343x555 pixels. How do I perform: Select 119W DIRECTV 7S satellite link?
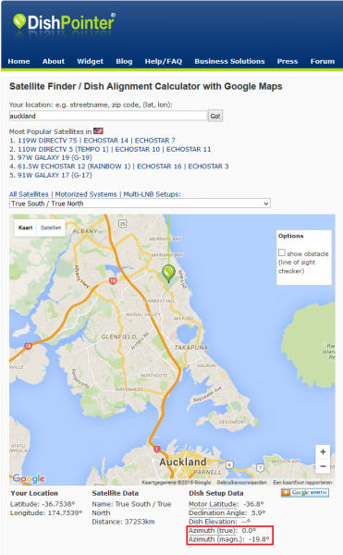tap(47, 141)
